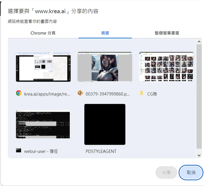Pick the CG臉 folder window thumbnail
The height and width of the screenshot is (186, 204).
166,67
